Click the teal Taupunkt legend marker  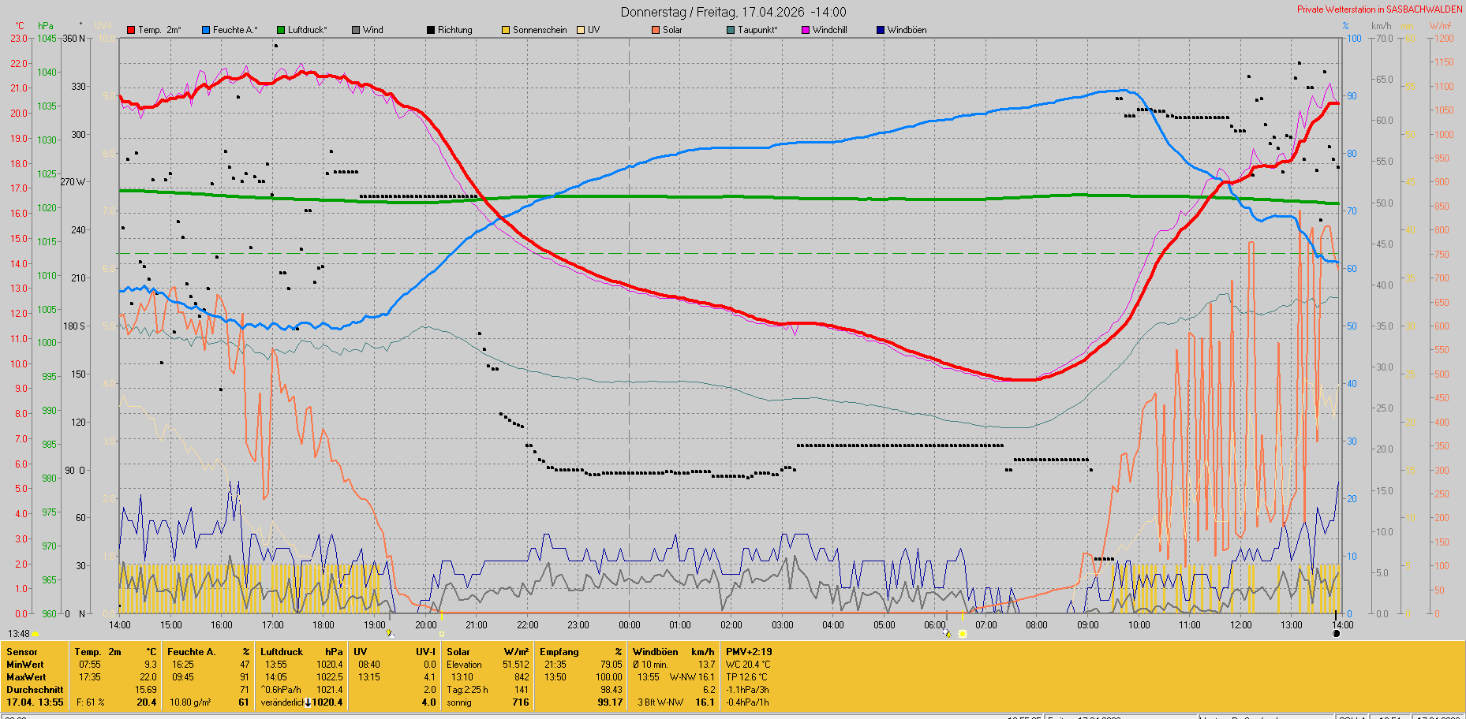click(x=731, y=30)
